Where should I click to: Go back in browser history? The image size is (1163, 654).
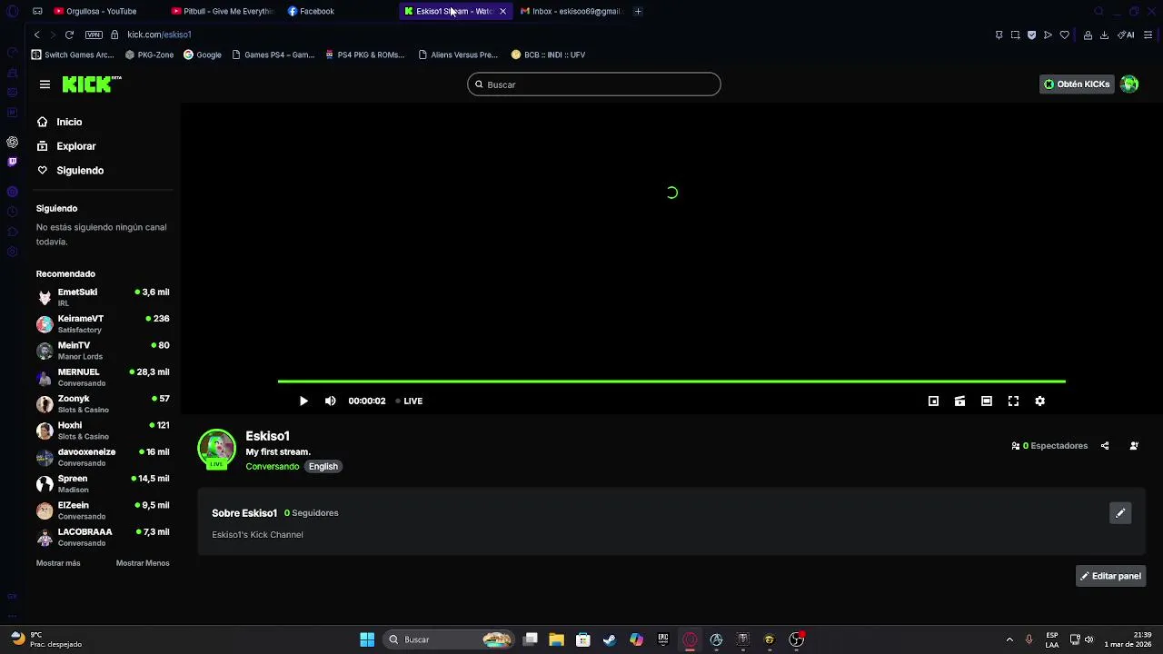[x=36, y=35]
